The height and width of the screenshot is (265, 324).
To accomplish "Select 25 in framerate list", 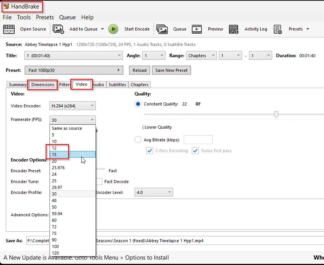I will click(x=73, y=181).
